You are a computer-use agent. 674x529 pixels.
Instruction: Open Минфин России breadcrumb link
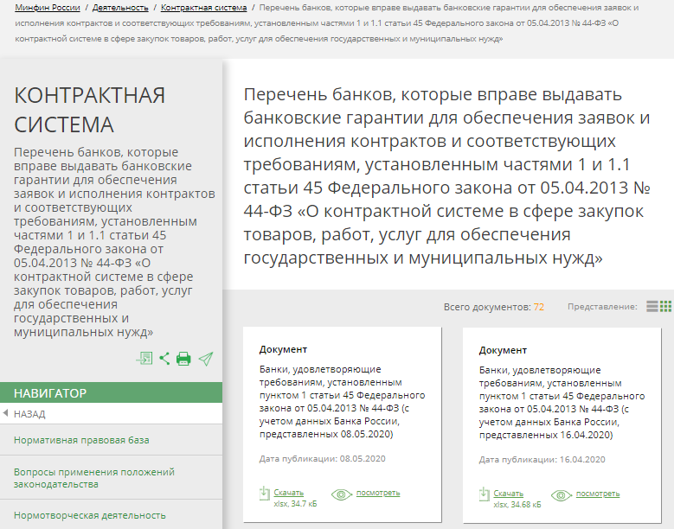click(48, 8)
